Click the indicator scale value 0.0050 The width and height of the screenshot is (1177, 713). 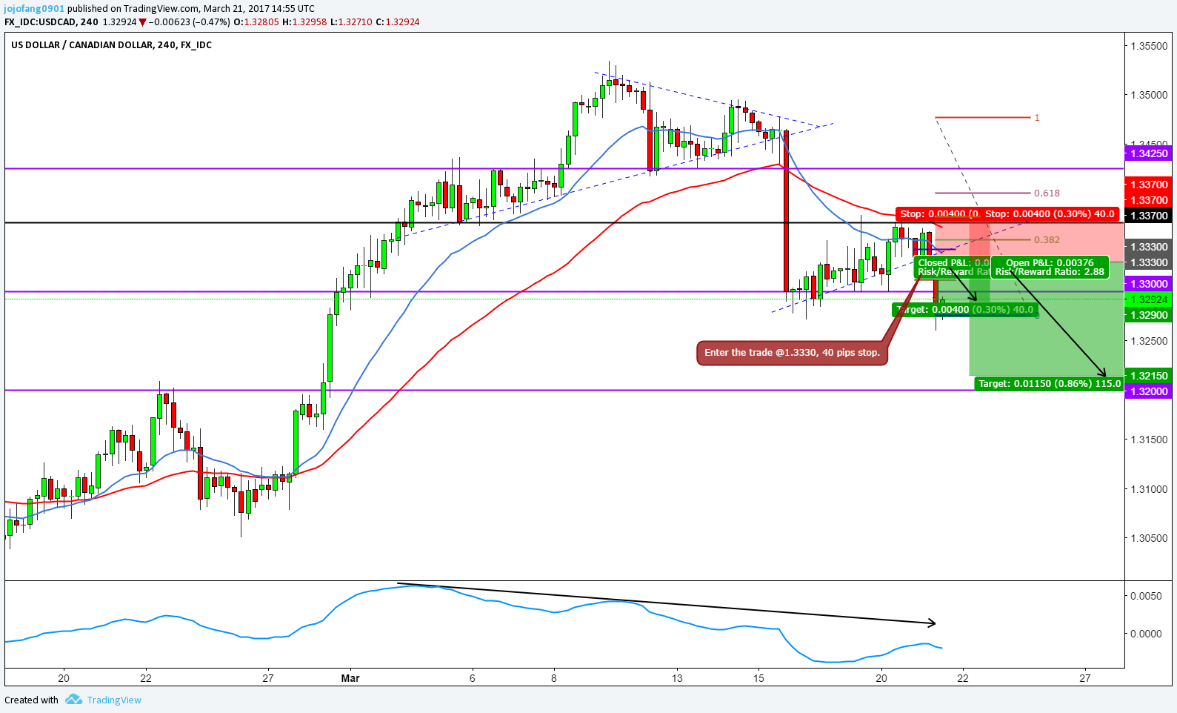1146,595
